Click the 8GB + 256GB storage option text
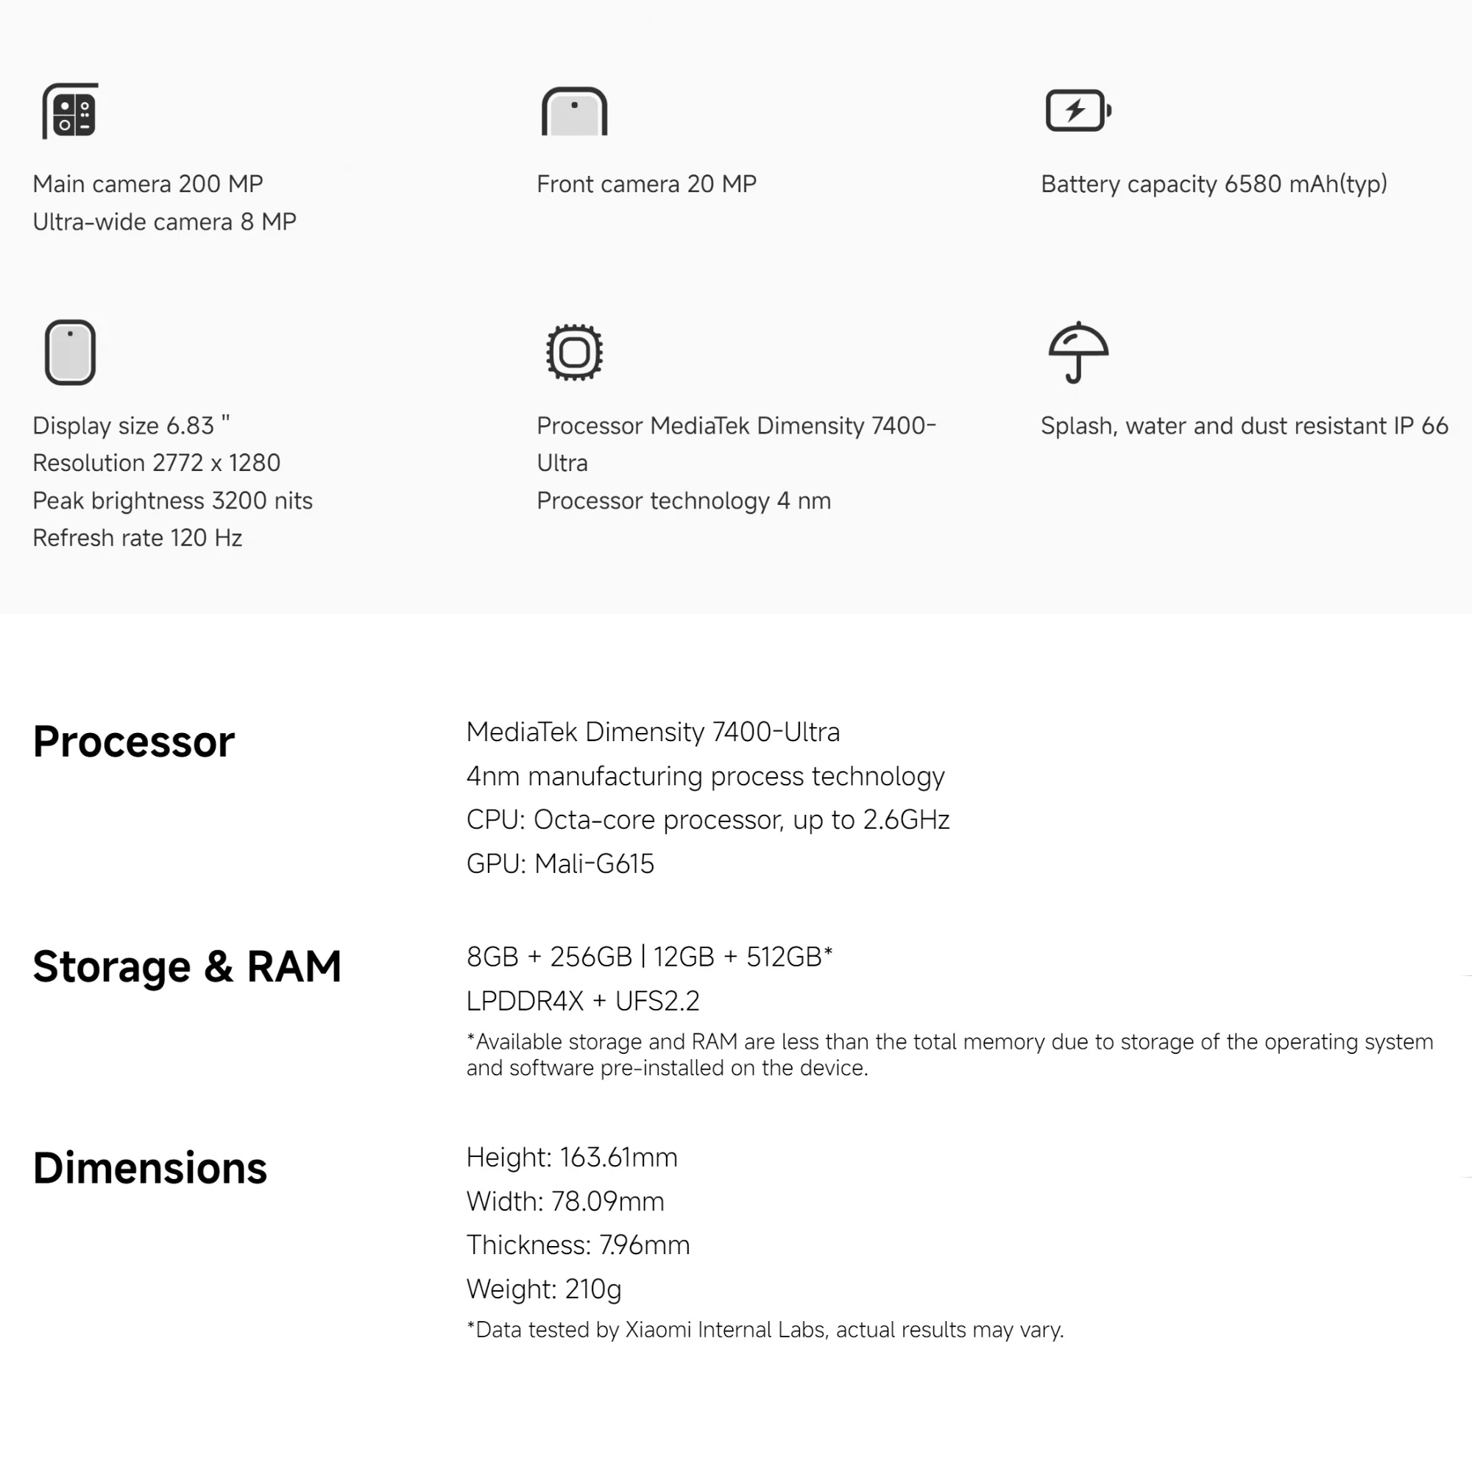This screenshot has width=1472, height=1472. pyautogui.click(x=548, y=956)
